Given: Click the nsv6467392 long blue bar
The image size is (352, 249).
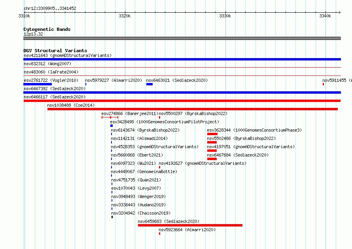Looking at the screenshot, I should 182,92.
